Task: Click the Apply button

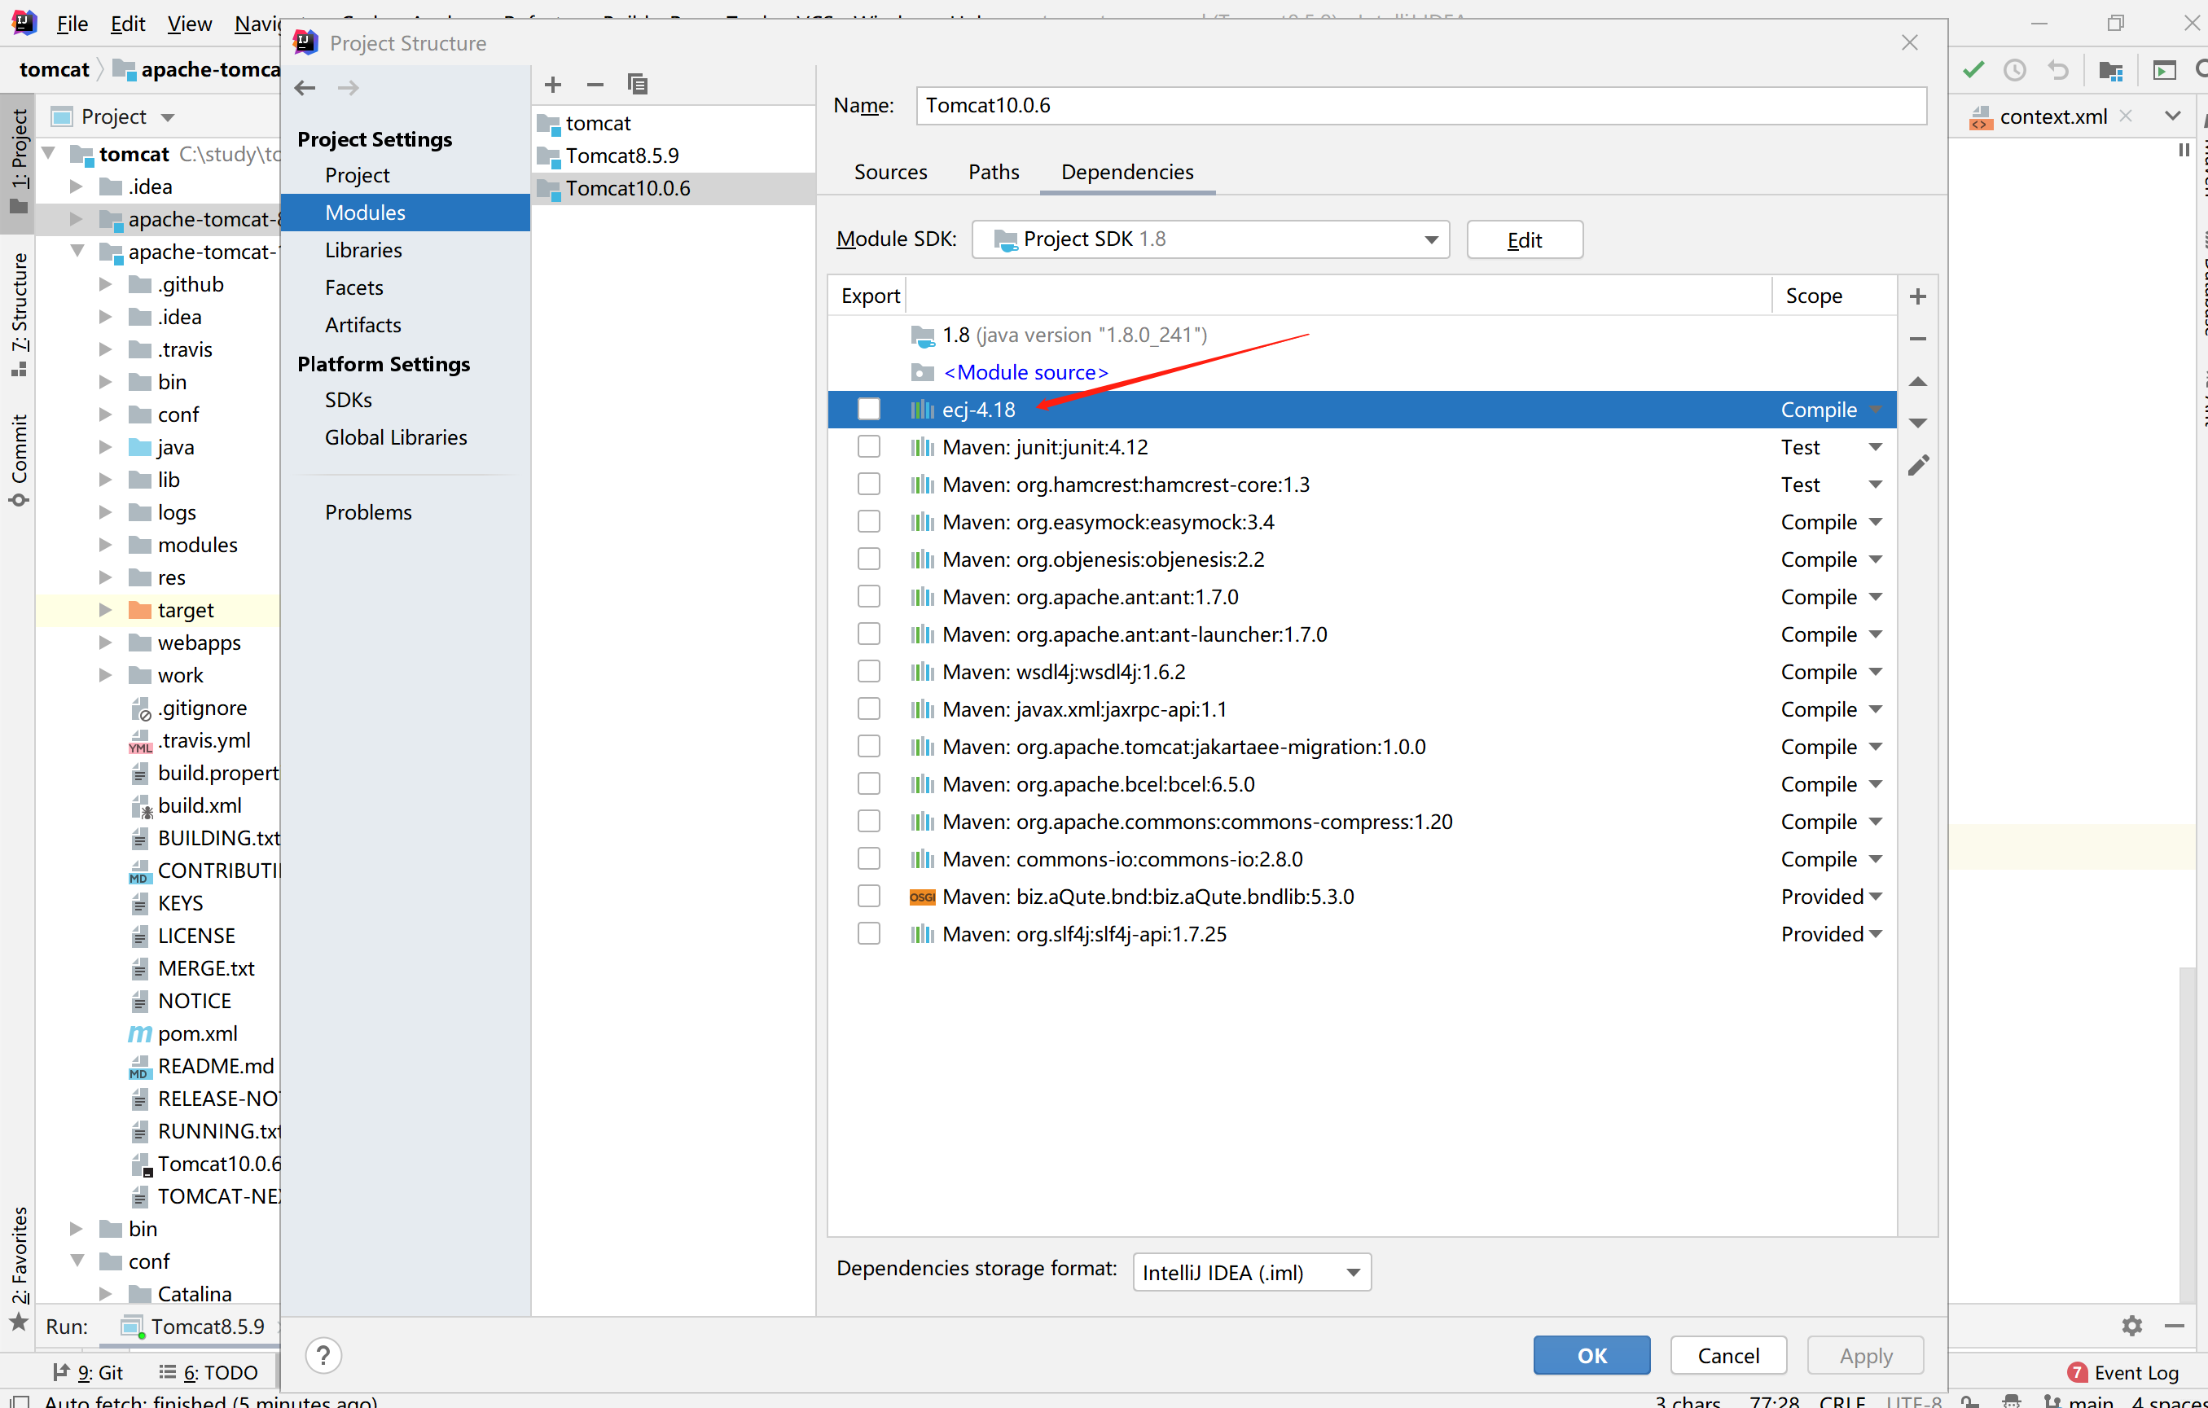Action: click(x=1865, y=1355)
